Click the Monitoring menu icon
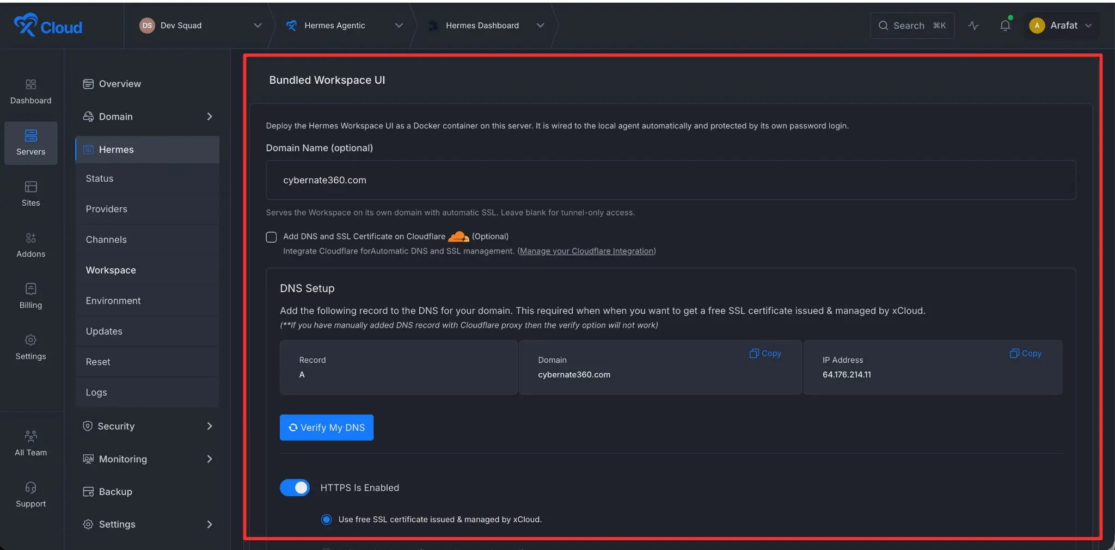 pyautogui.click(x=88, y=459)
